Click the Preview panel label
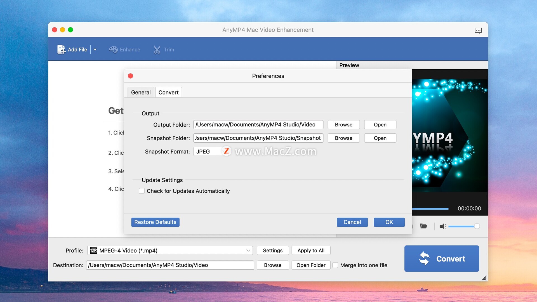Viewport: 537px width, 302px height. click(x=349, y=65)
